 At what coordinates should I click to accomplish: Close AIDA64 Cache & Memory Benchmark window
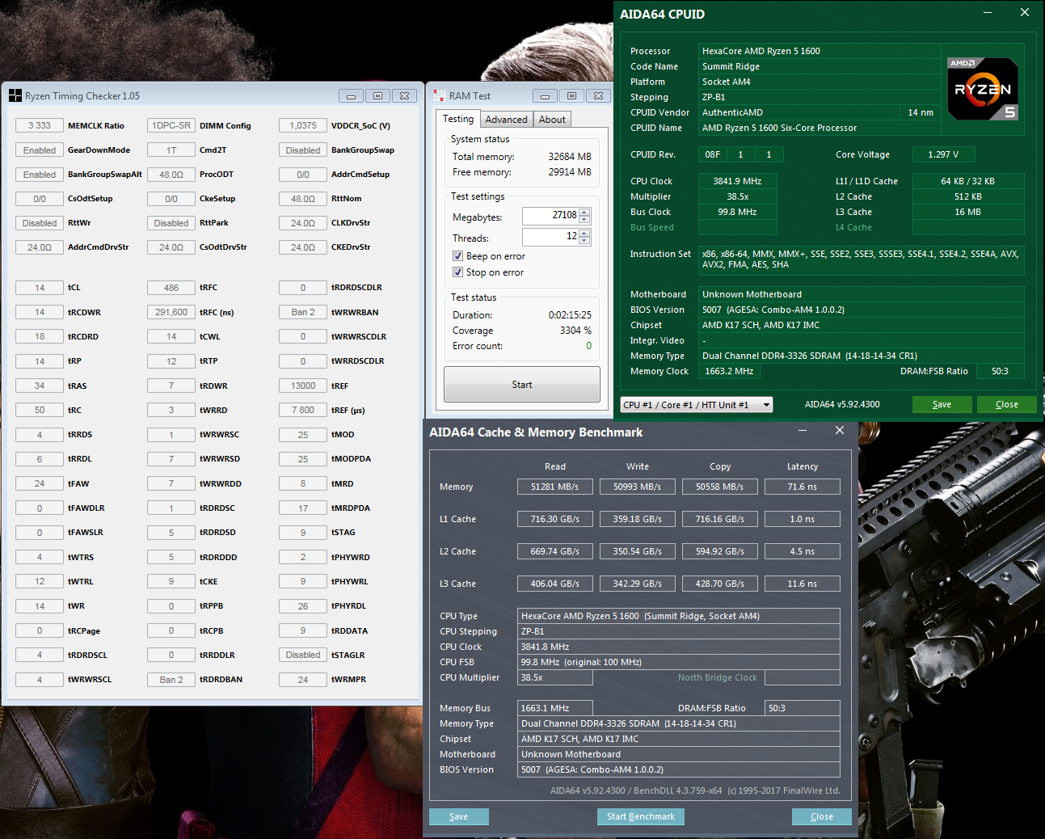840,431
